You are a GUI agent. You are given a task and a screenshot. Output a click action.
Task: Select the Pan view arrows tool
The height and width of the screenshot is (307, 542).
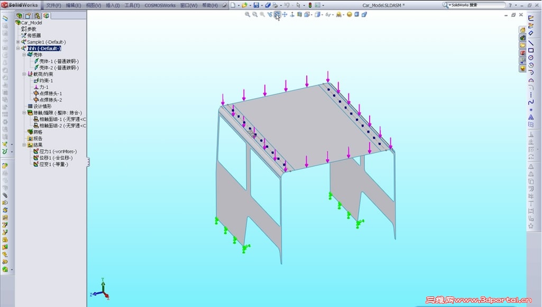point(285,14)
